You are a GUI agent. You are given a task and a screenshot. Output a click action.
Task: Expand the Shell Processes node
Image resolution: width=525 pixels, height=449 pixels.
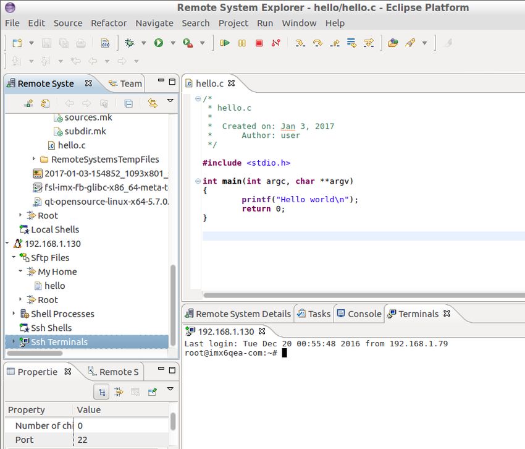(x=14, y=313)
